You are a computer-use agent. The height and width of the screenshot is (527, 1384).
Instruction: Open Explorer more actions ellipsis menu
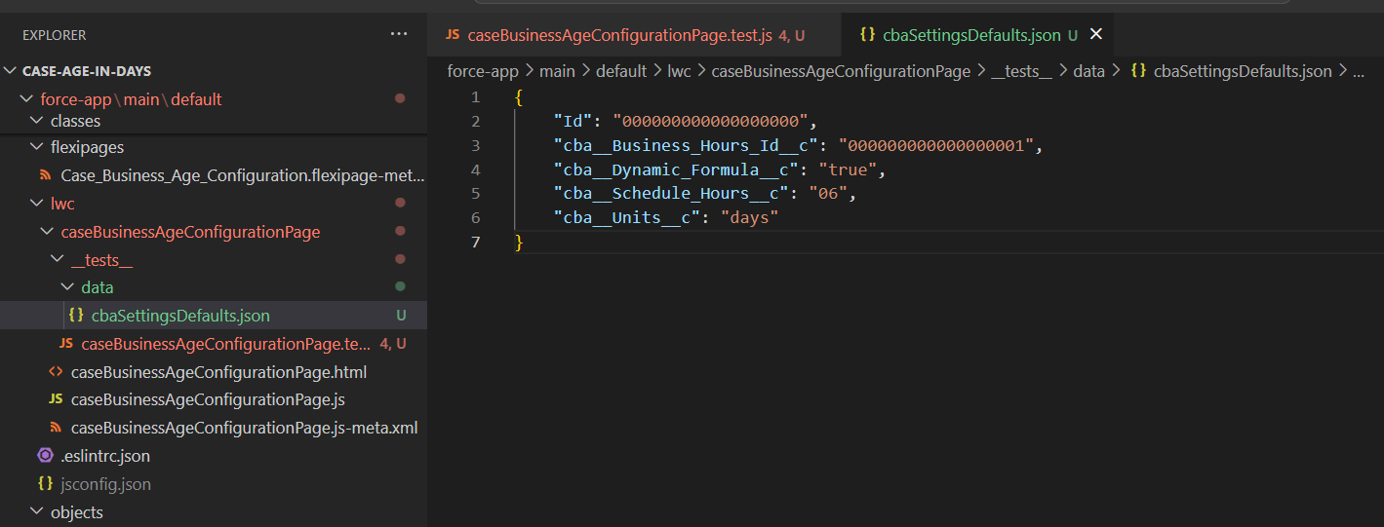coord(399,34)
